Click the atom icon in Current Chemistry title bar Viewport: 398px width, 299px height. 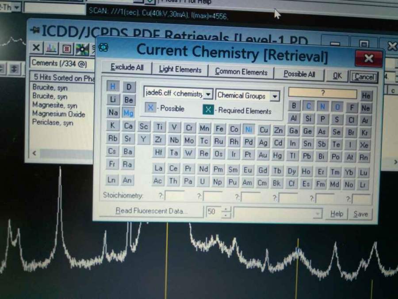pyautogui.click(x=103, y=47)
